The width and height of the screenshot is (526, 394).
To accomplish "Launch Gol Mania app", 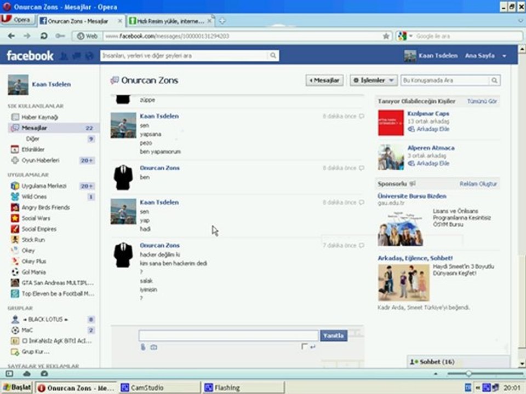I will point(33,272).
